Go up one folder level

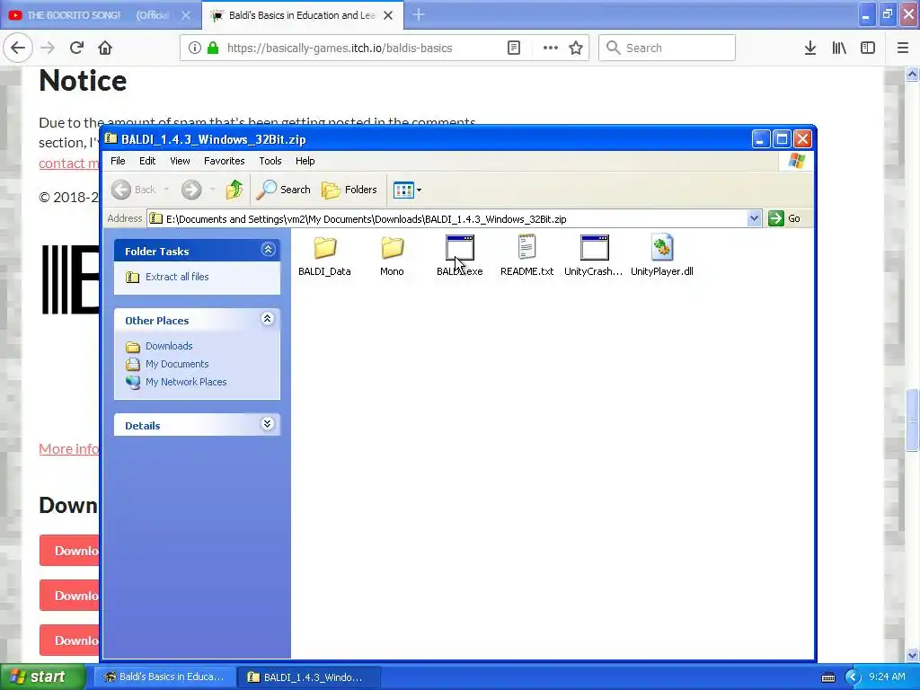click(x=234, y=190)
